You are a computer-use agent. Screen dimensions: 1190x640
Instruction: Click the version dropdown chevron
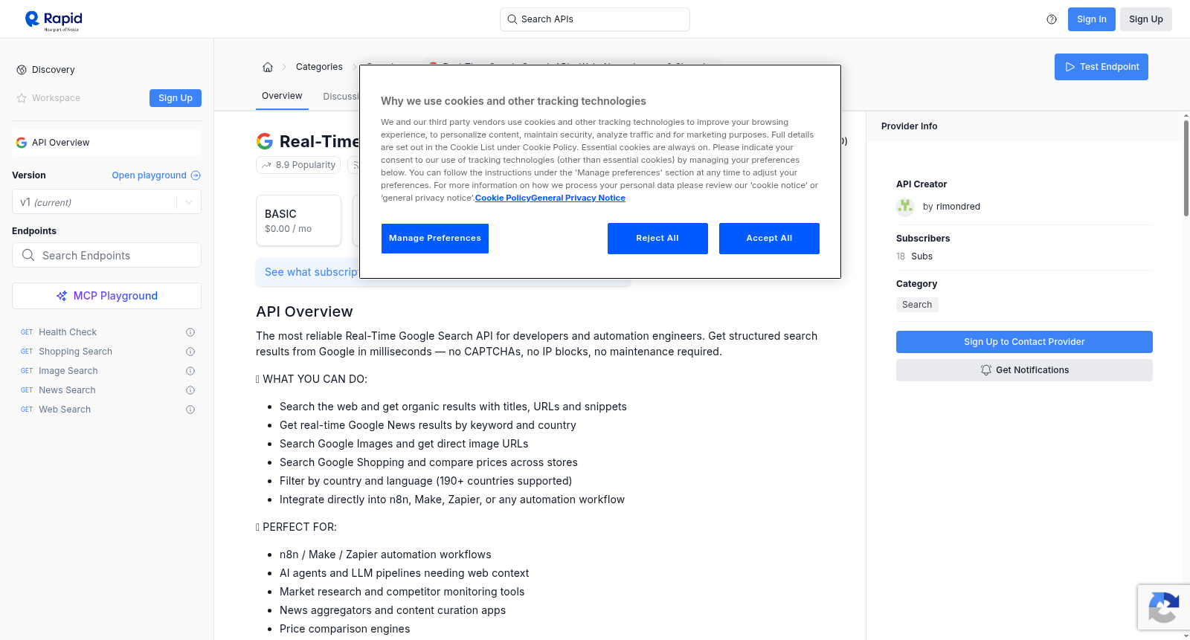[x=189, y=202]
